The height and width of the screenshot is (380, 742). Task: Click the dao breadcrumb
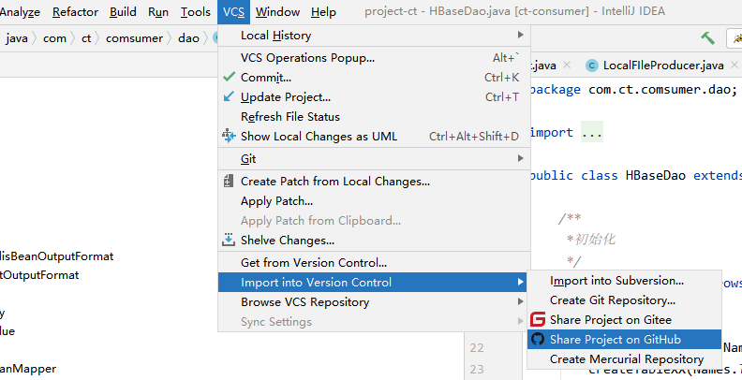click(188, 38)
